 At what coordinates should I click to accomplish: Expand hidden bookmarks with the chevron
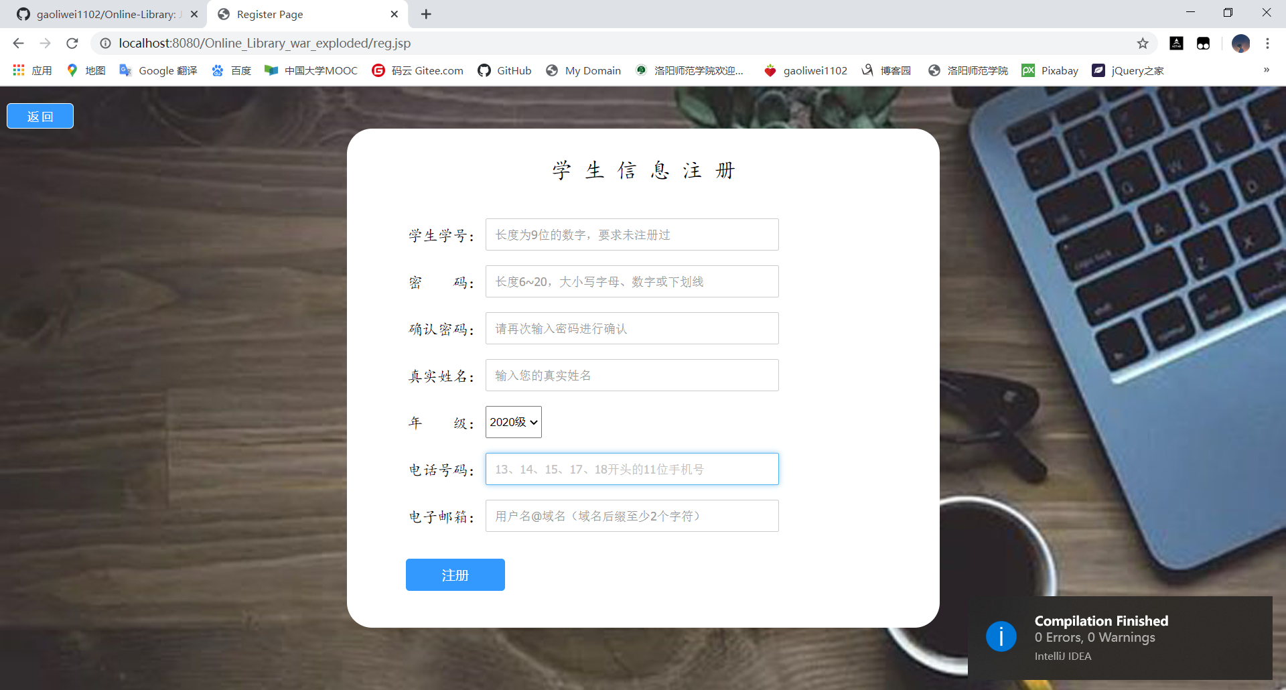(1266, 70)
